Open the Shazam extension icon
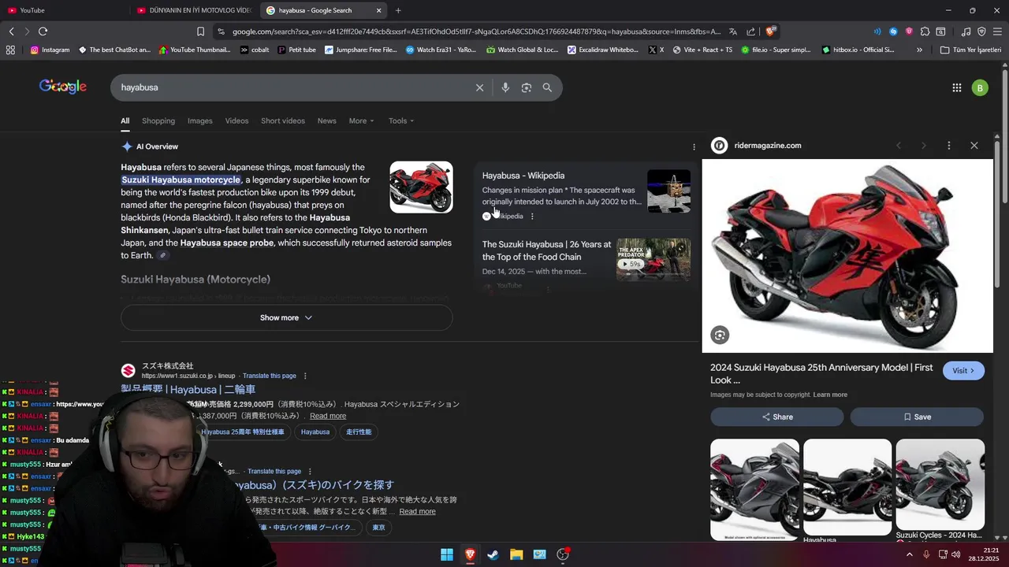The image size is (1009, 567). (x=893, y=31)
